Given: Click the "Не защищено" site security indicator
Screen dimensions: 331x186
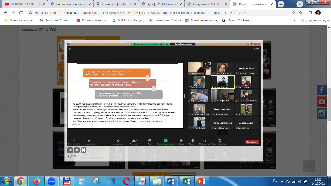Looking at the screenshot, I should point(43,13).
